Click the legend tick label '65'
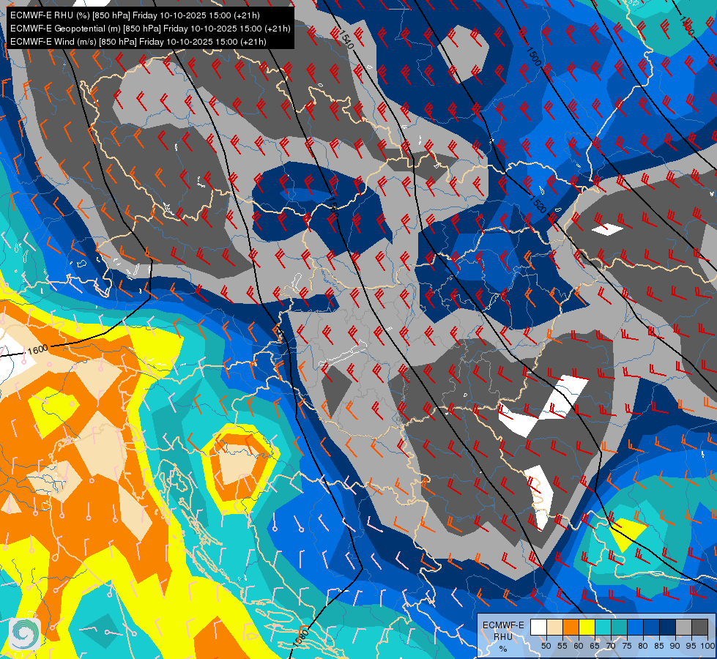This screenshot has height=659, width=717. [595, 646]
